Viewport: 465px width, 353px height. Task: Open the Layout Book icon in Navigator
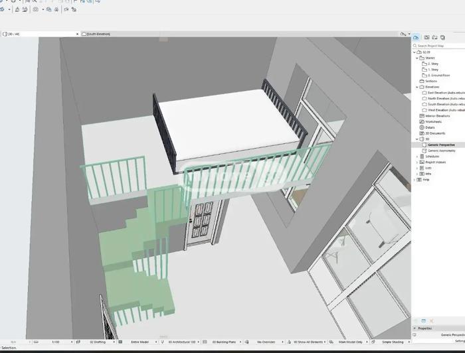click(434, 37)
